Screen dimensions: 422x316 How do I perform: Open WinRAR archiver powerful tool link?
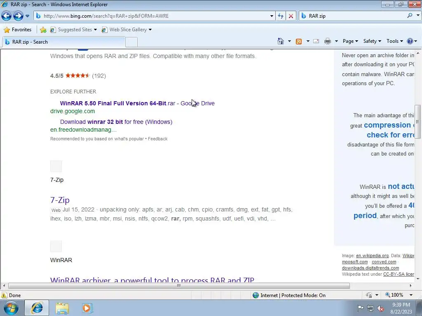point(152,279)
